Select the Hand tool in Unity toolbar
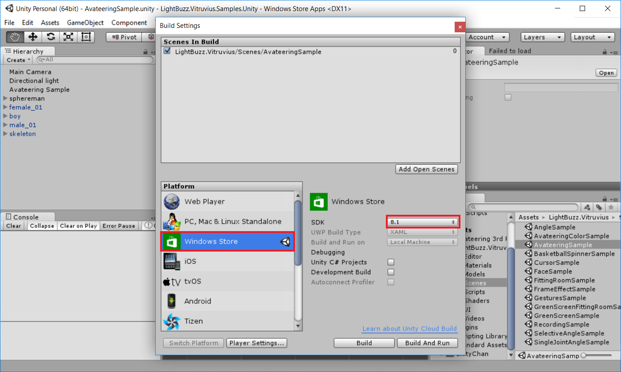The height and width of the screenshot is (372, 621). [15, 37]
